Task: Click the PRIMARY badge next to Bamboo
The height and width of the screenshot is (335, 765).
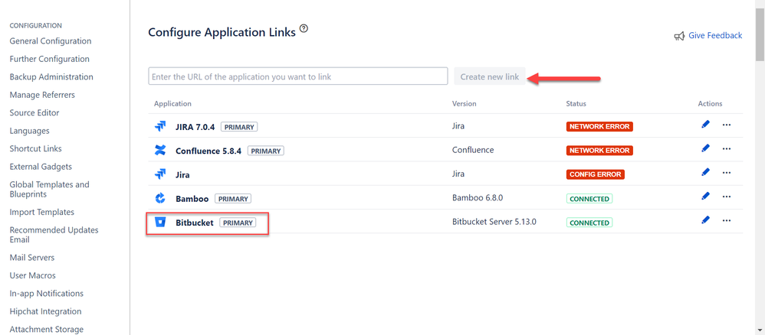Action: tap(233, 199)
